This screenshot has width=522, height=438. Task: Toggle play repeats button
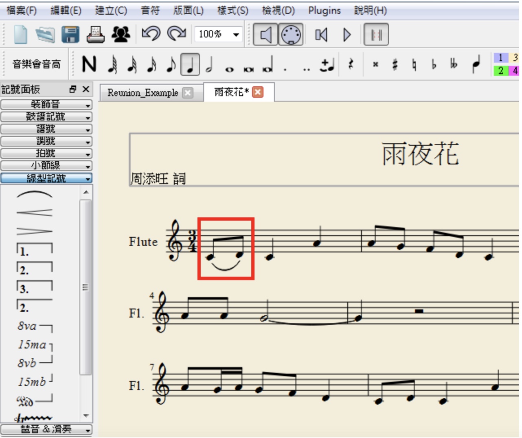coord(376,35)
